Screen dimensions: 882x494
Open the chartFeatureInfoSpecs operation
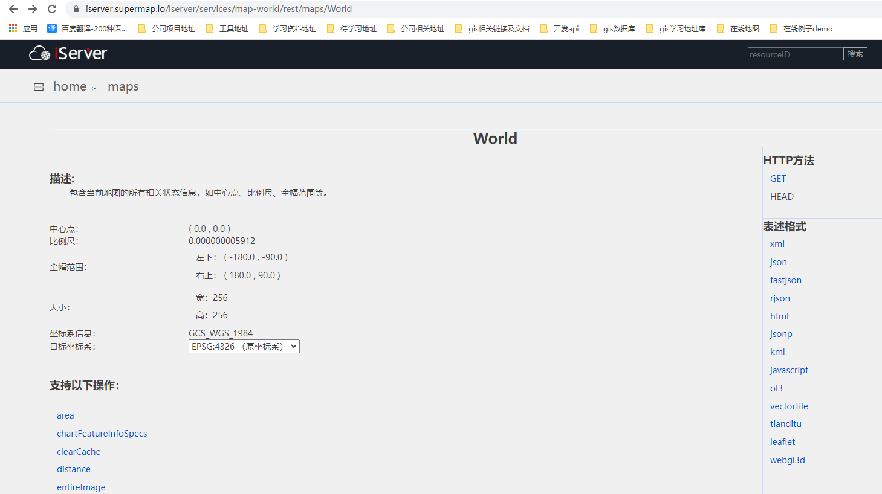[102, 434]
